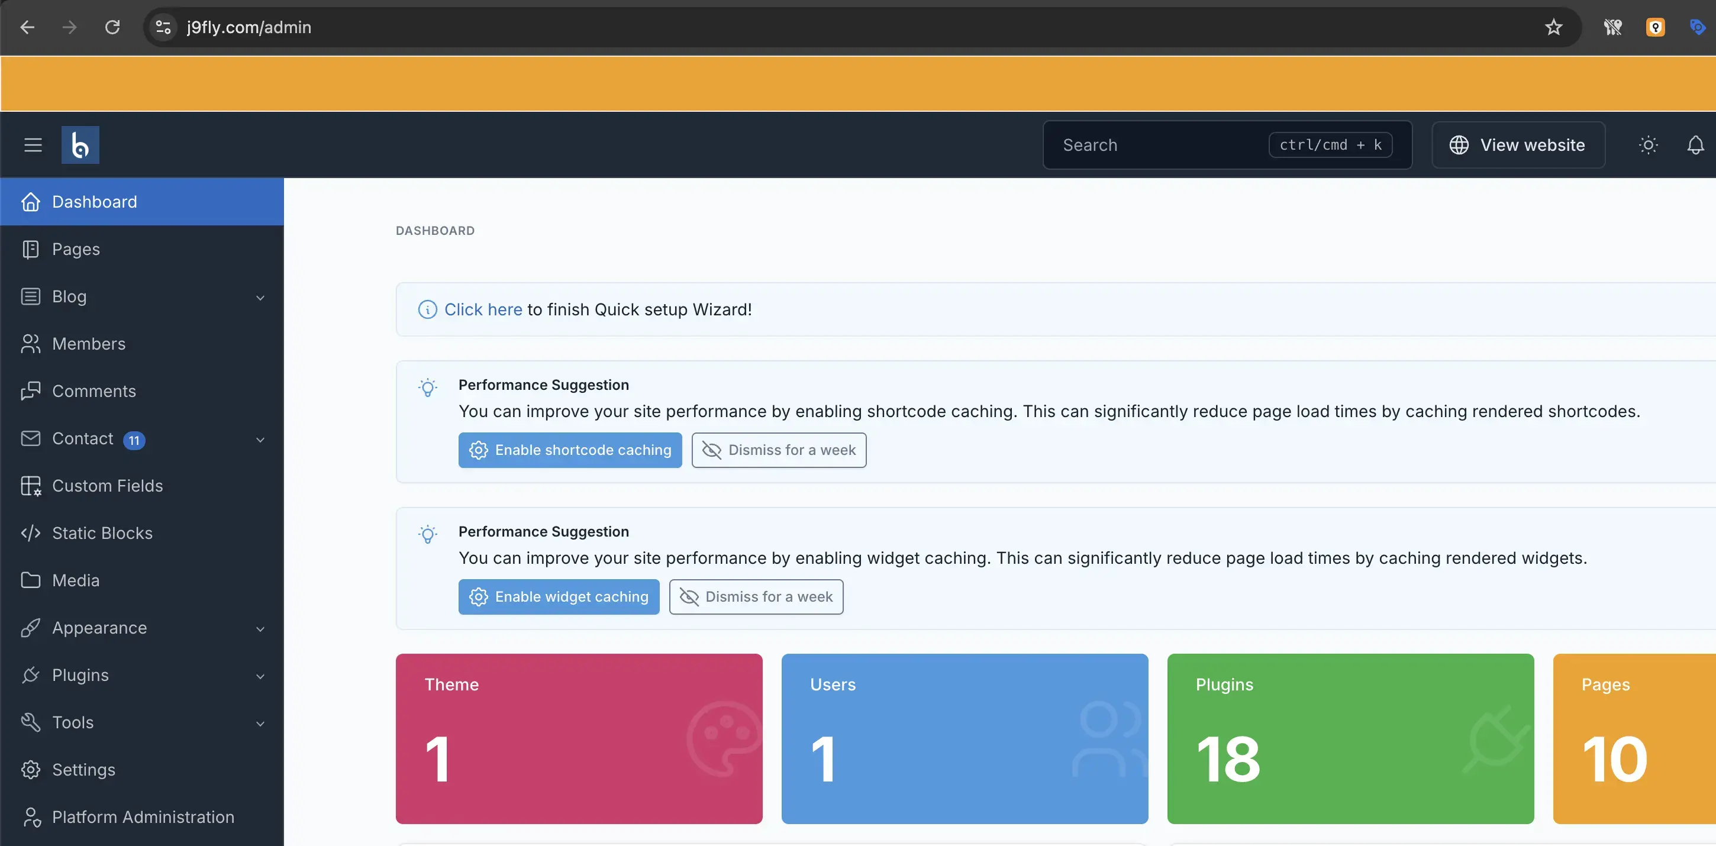The image size is (1716, 846).
Task: Click the View website button
Action: (x=1518, y=144)
